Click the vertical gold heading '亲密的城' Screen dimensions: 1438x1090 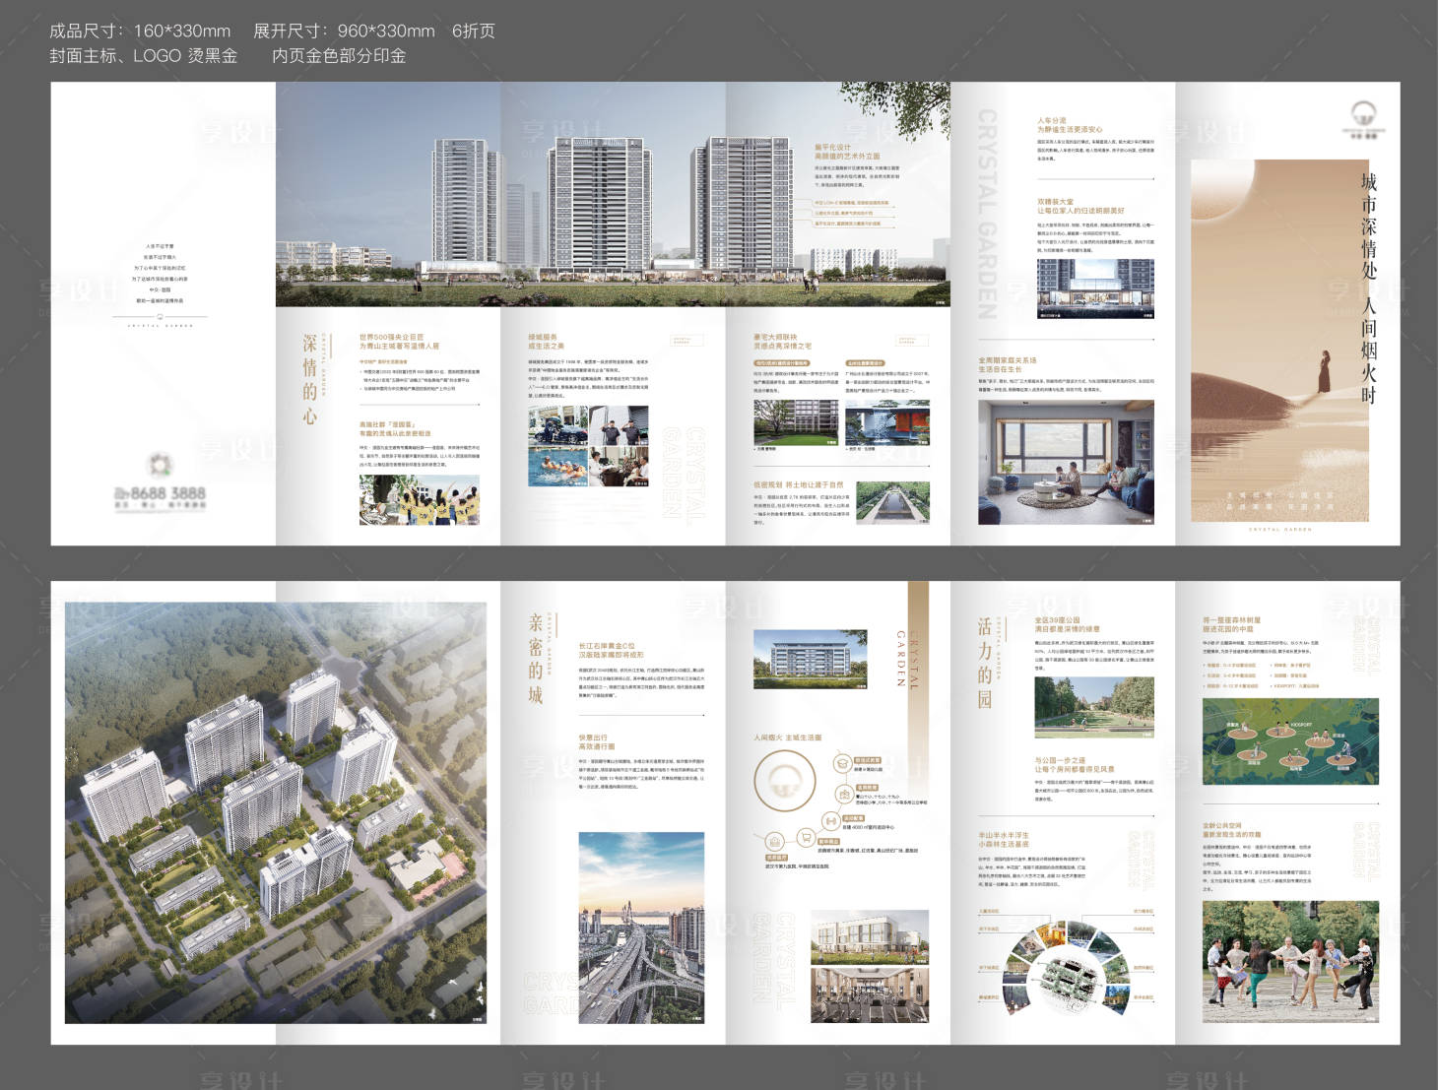coord(535,659)
